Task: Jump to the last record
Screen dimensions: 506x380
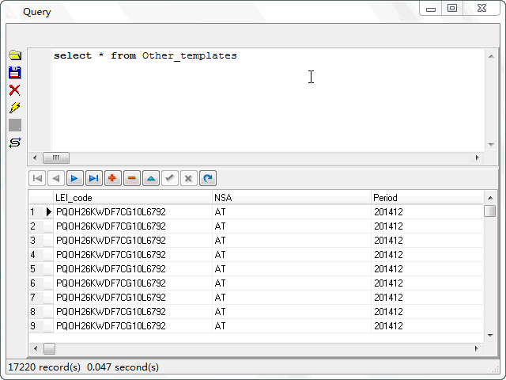Action: (93, 179)
